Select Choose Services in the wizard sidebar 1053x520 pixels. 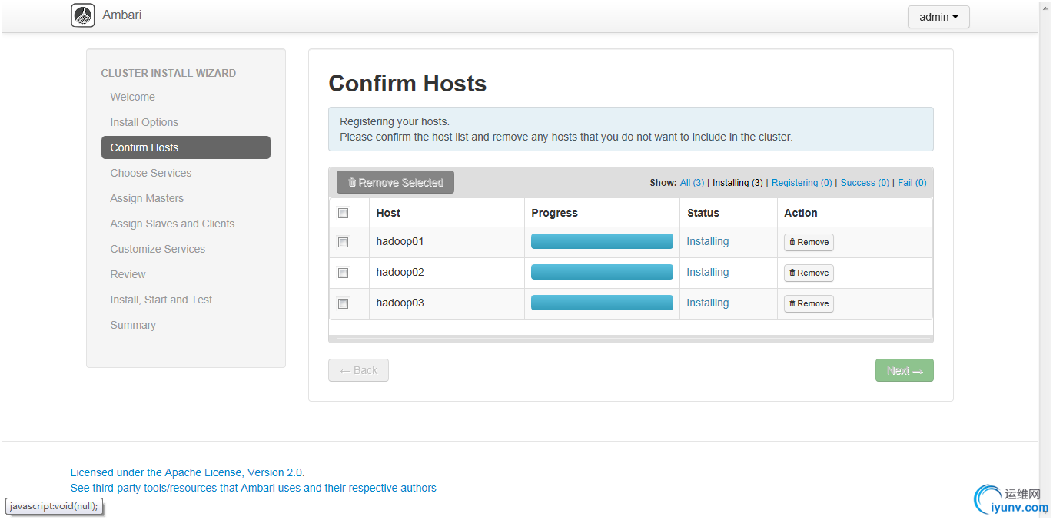(x=151, y=173)
